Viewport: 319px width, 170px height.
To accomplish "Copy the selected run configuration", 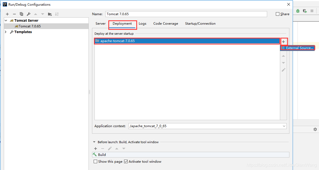I will (x=21, y=14).
